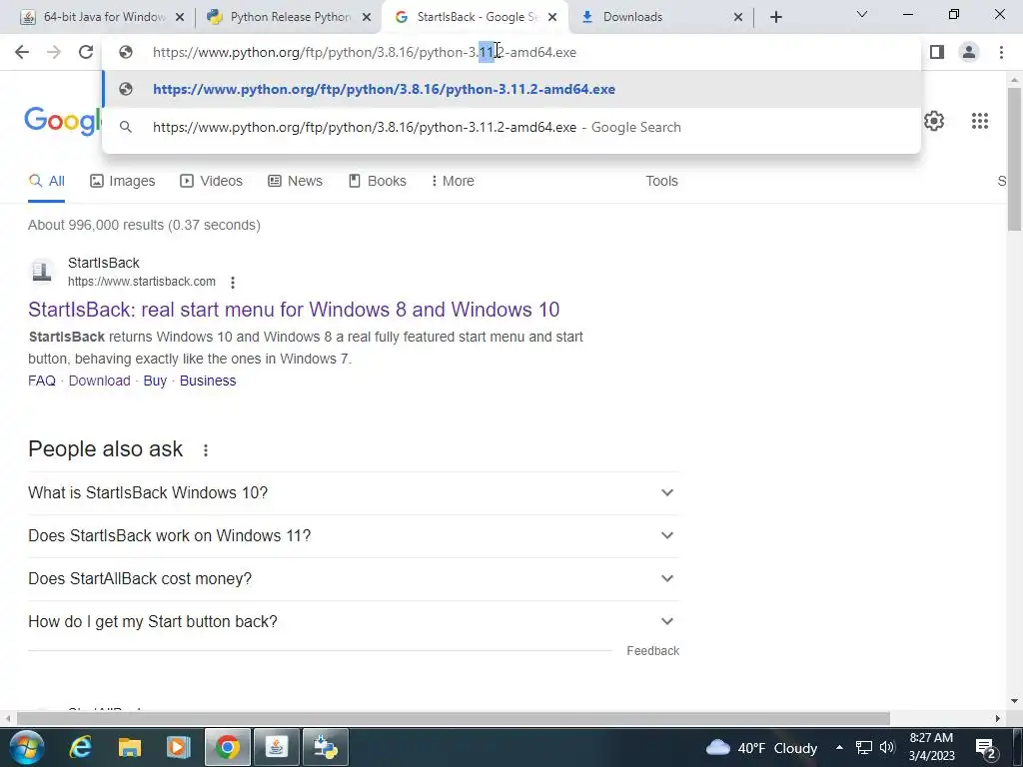Image resolution: width=1023 pixels, height=767 pixels.
Task: Open the Business sitelink
Action: pyautogui.click(x=208, y=381)
